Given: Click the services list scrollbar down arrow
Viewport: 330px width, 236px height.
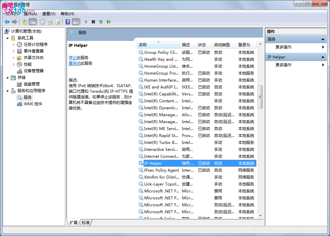Looking at the screenshot, I should pos(260,216).
